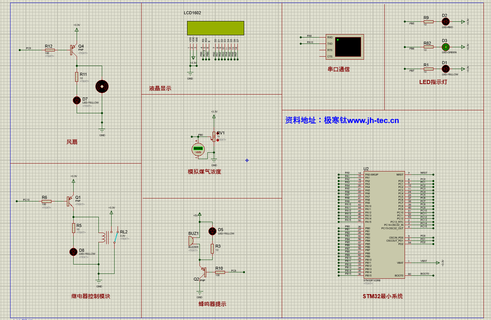Screen dimensions: 491x320
Task: Click resistor R3 symbol
Action: 212,249
